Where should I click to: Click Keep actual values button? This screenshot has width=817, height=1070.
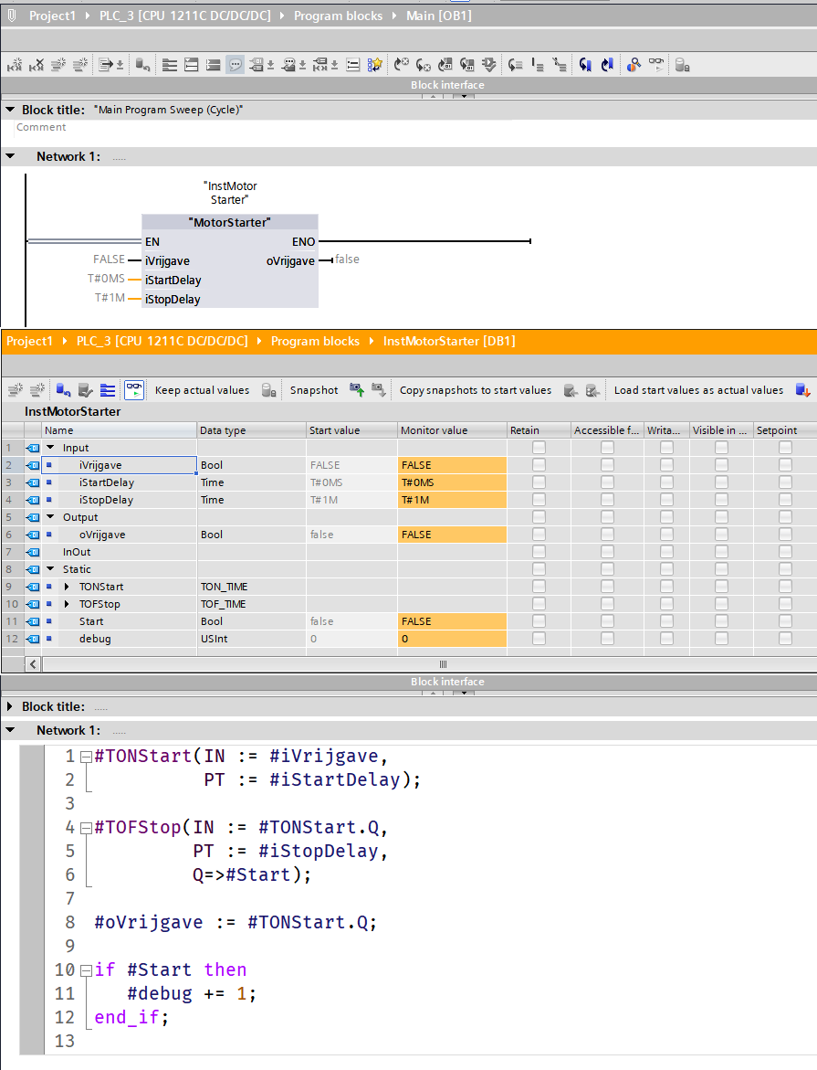202,390
